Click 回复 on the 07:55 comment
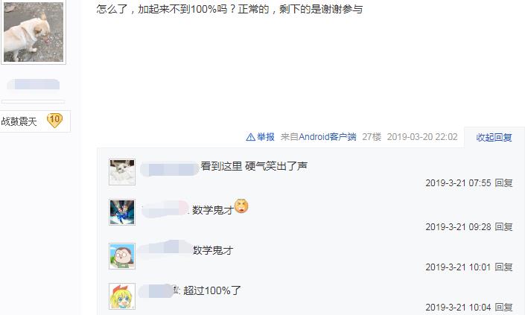The height and width of the screenshot is (315, 525). coord(504,182)
